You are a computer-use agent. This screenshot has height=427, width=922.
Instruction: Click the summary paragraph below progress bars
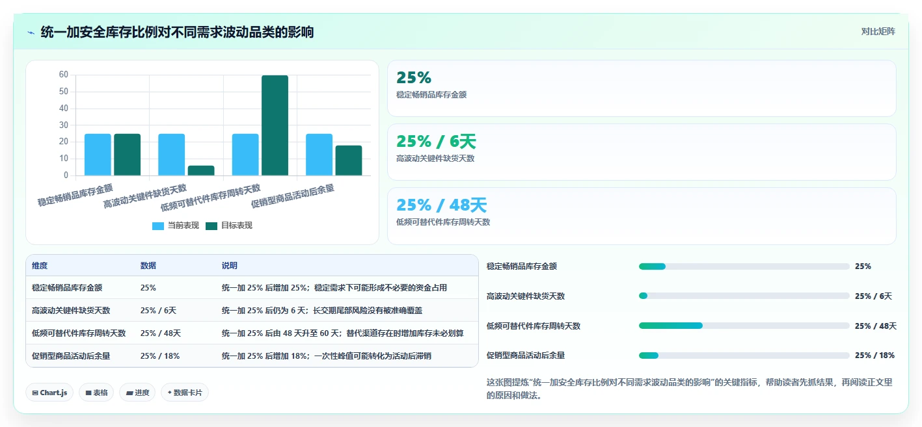[x=690, y=389]
